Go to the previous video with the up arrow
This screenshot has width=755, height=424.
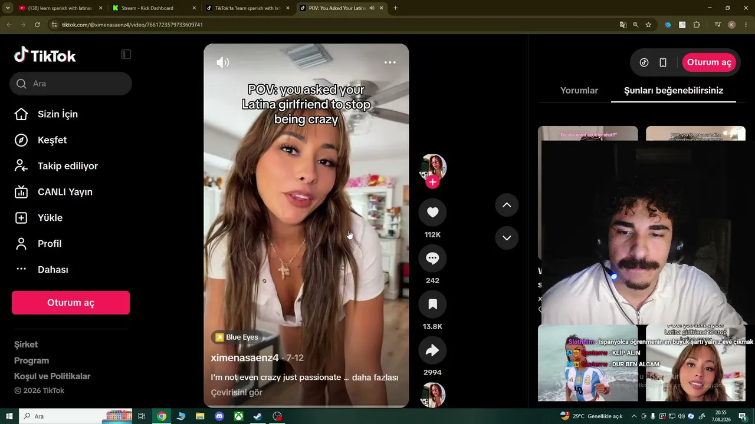pyautogui.click(x=507, y=205)
